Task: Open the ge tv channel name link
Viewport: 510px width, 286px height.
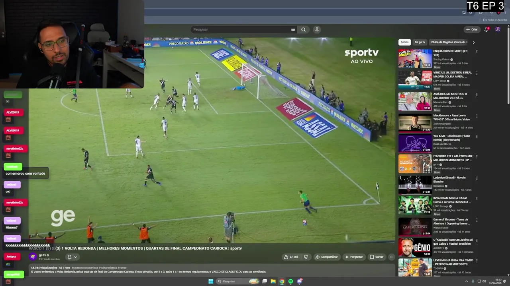Action: pos(42,255)
